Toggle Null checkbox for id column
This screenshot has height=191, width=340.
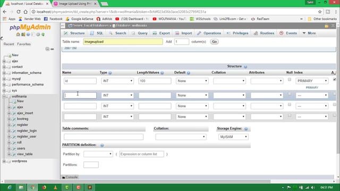[x=290, y=80]
